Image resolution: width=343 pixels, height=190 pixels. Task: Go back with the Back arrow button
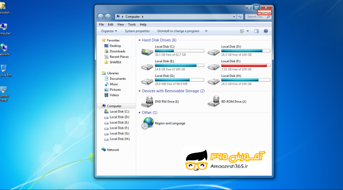[101, 17]
